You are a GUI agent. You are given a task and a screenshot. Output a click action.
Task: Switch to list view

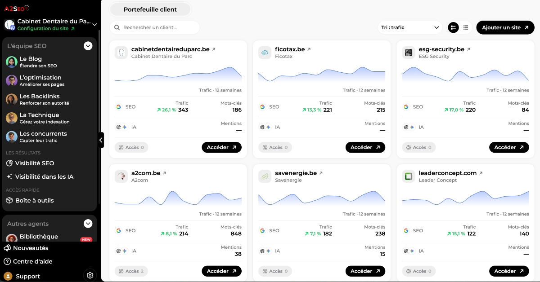coord(466,27)
